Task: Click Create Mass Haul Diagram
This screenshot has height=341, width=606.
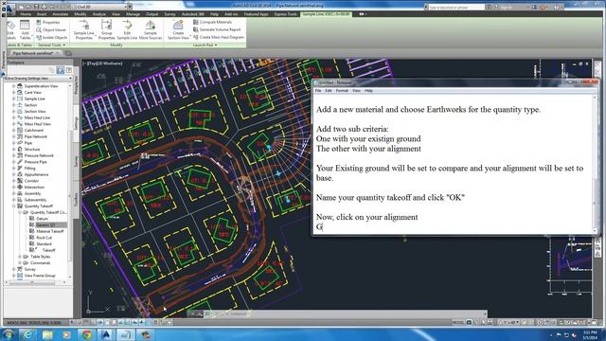Action: [219, 37]
